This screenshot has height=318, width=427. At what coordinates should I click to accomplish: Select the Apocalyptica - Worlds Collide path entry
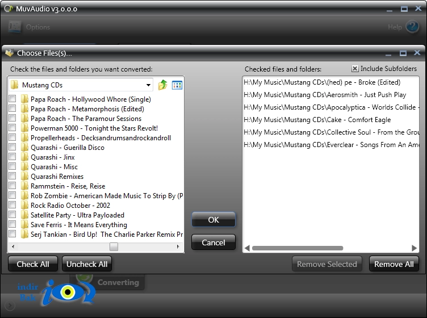[331, 107]
